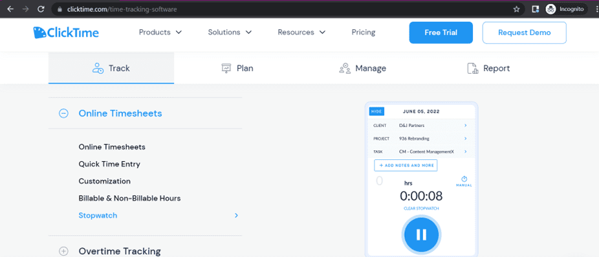Open the Products dropdown menu
The image size is (599, 257).
pyautogui.click(x=160, y=32)
